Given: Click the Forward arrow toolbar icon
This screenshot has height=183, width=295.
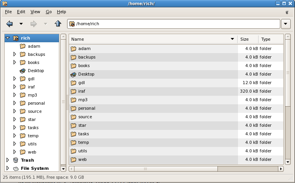Looking at the screenshot, I should 34,24.
